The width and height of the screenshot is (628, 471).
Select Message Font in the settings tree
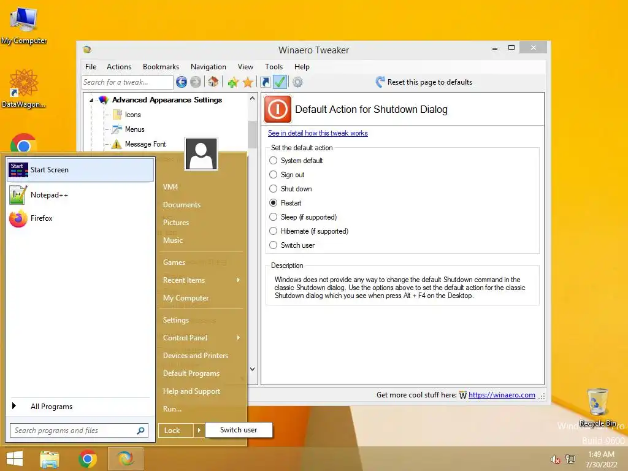point(145,144)
